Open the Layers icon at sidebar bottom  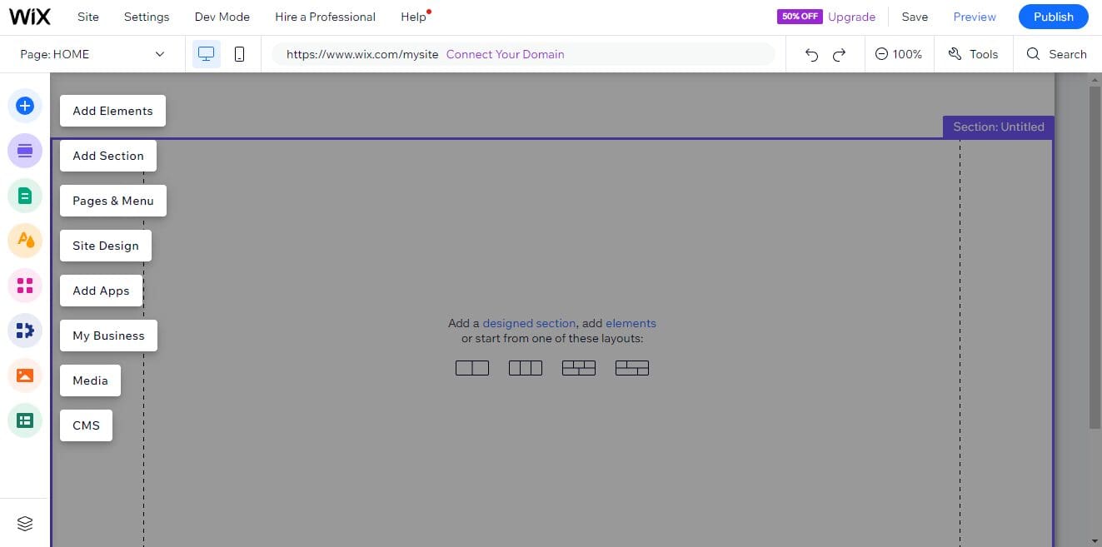(25, 523)
